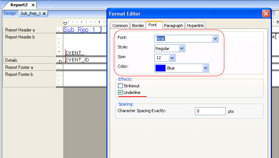This screenshot has width=279, height=158.
Task: Open the Font name dropdown
Action: (215, 38)
